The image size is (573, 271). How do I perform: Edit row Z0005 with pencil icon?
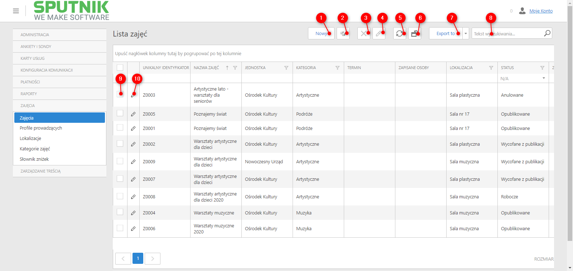pos(133,114)
